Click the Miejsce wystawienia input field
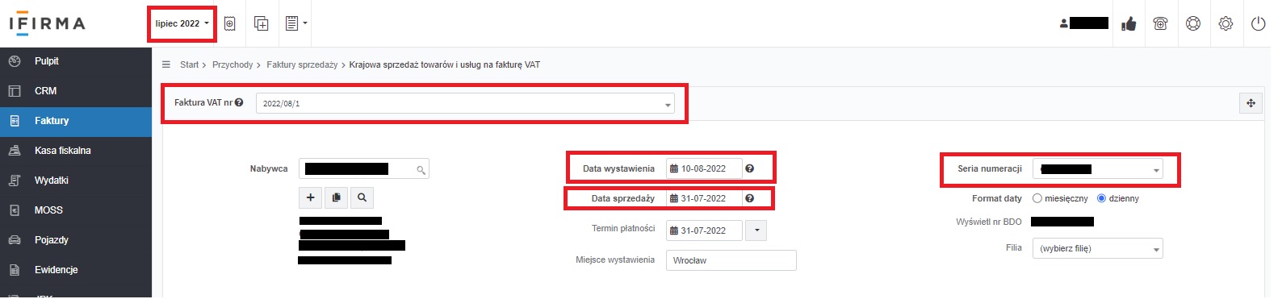This screenshot has width=1278, height=299. point(731,260)
